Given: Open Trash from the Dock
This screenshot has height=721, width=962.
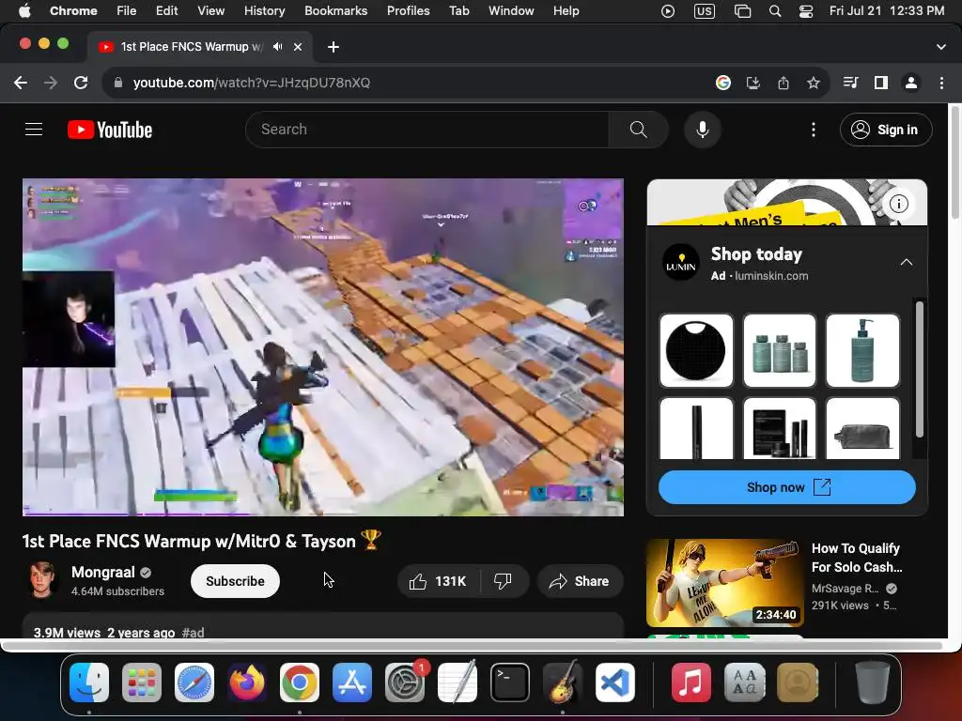Looking at the screenshot, I should pos(872,683).
